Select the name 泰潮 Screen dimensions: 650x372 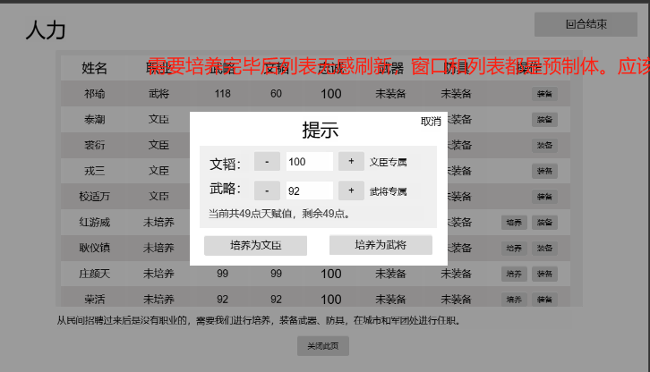[95, 120]
